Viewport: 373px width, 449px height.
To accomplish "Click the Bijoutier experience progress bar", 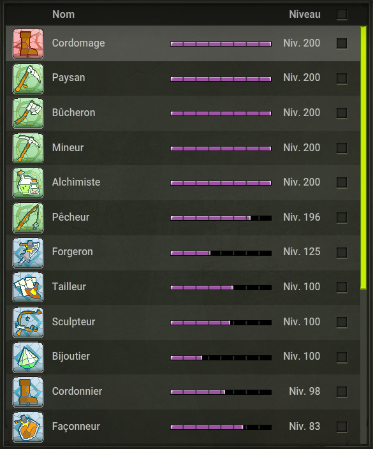I will tap(221, 358).
